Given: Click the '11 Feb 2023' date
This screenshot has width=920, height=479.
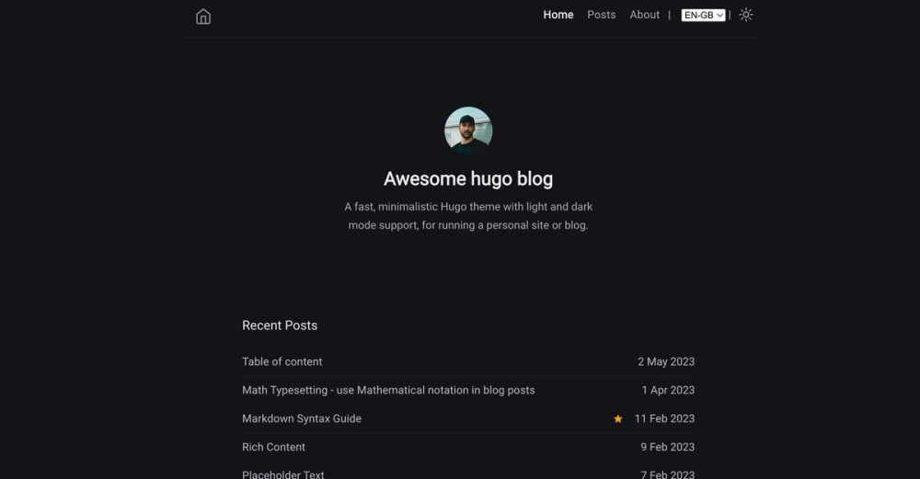Looking at the screenshot, I should [665, 418].
